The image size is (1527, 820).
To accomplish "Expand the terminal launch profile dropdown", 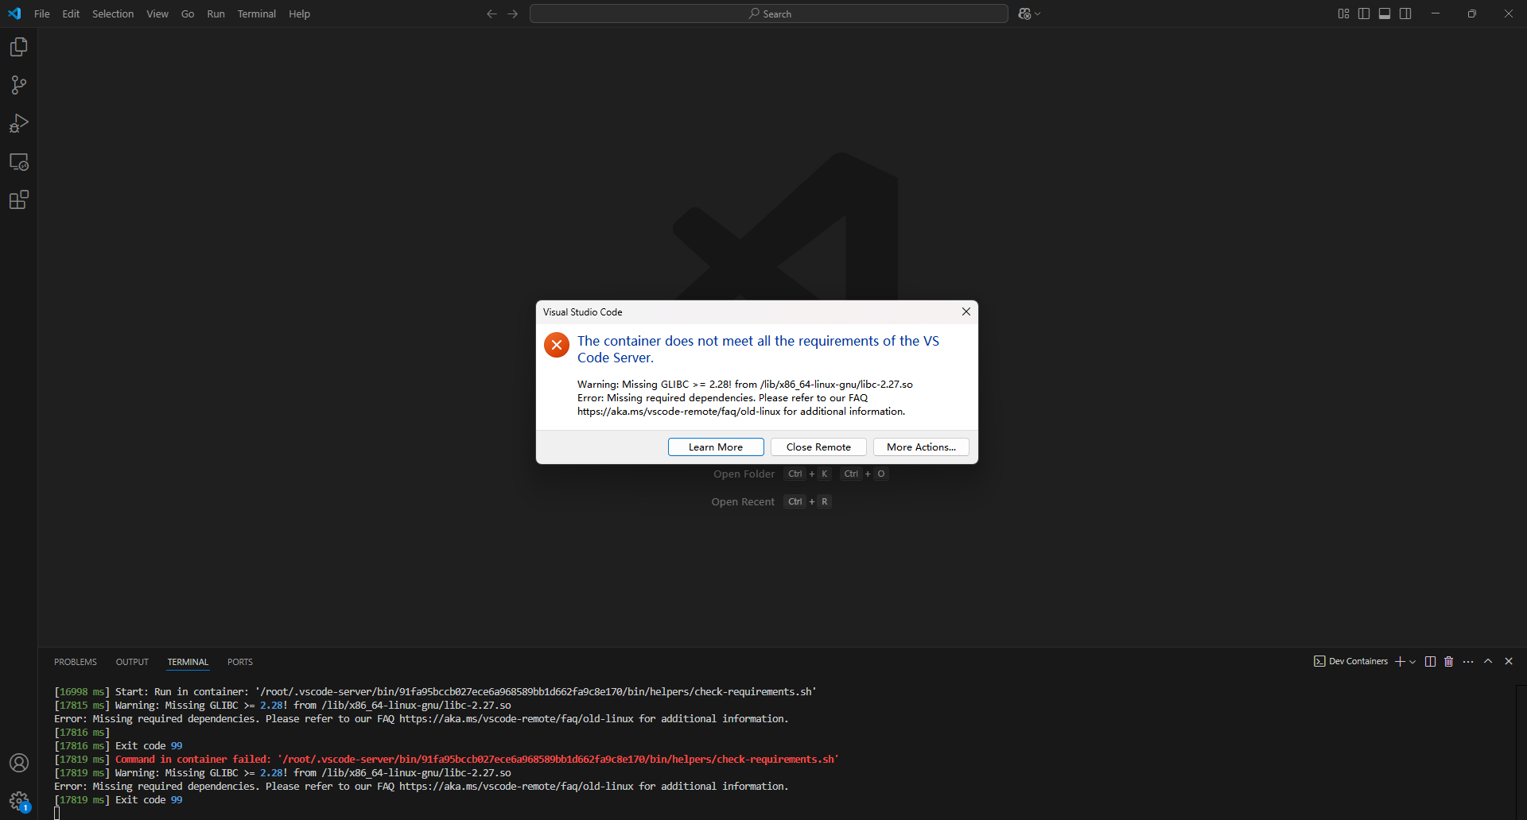I will point(1412,661).
